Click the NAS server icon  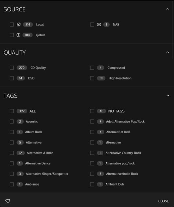[x=99, y=24]
